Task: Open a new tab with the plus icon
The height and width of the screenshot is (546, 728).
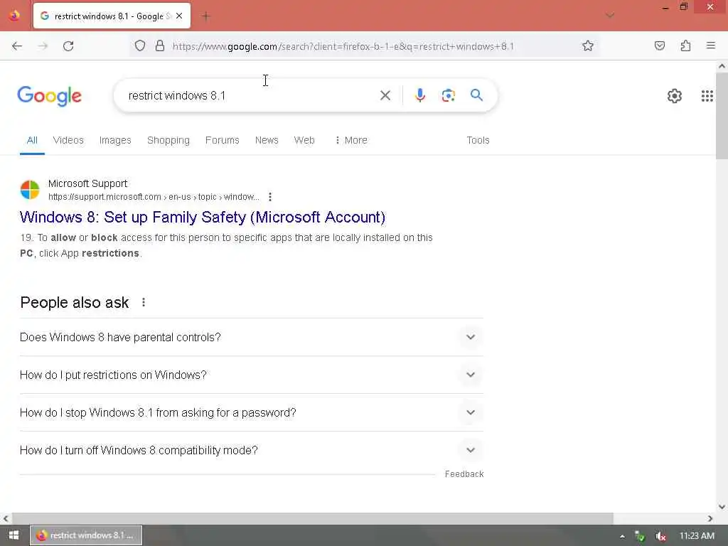Action: click(x=205, y=16)
